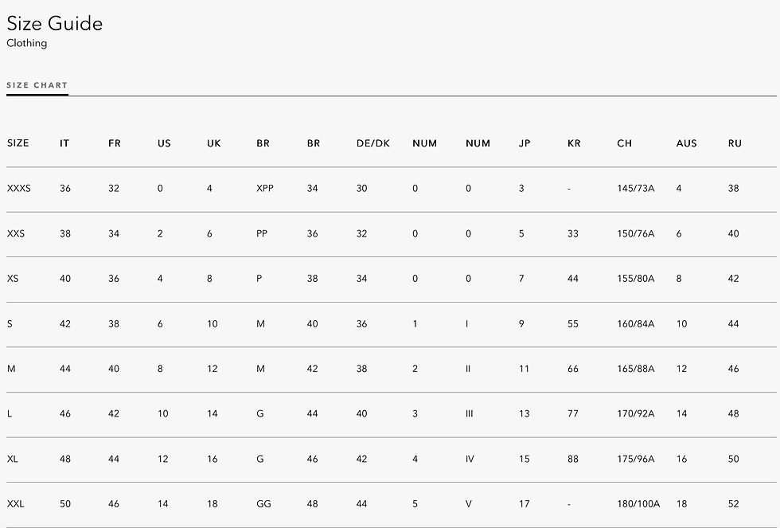Image resolution: width=780 pixels, height=528 pixels.
Task: Select the XL size row label
Action: [x=12, y=460]
